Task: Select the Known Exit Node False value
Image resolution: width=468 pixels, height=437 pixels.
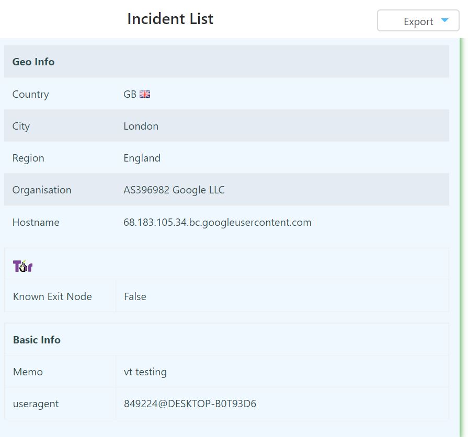Action: (x=135, y=296)
